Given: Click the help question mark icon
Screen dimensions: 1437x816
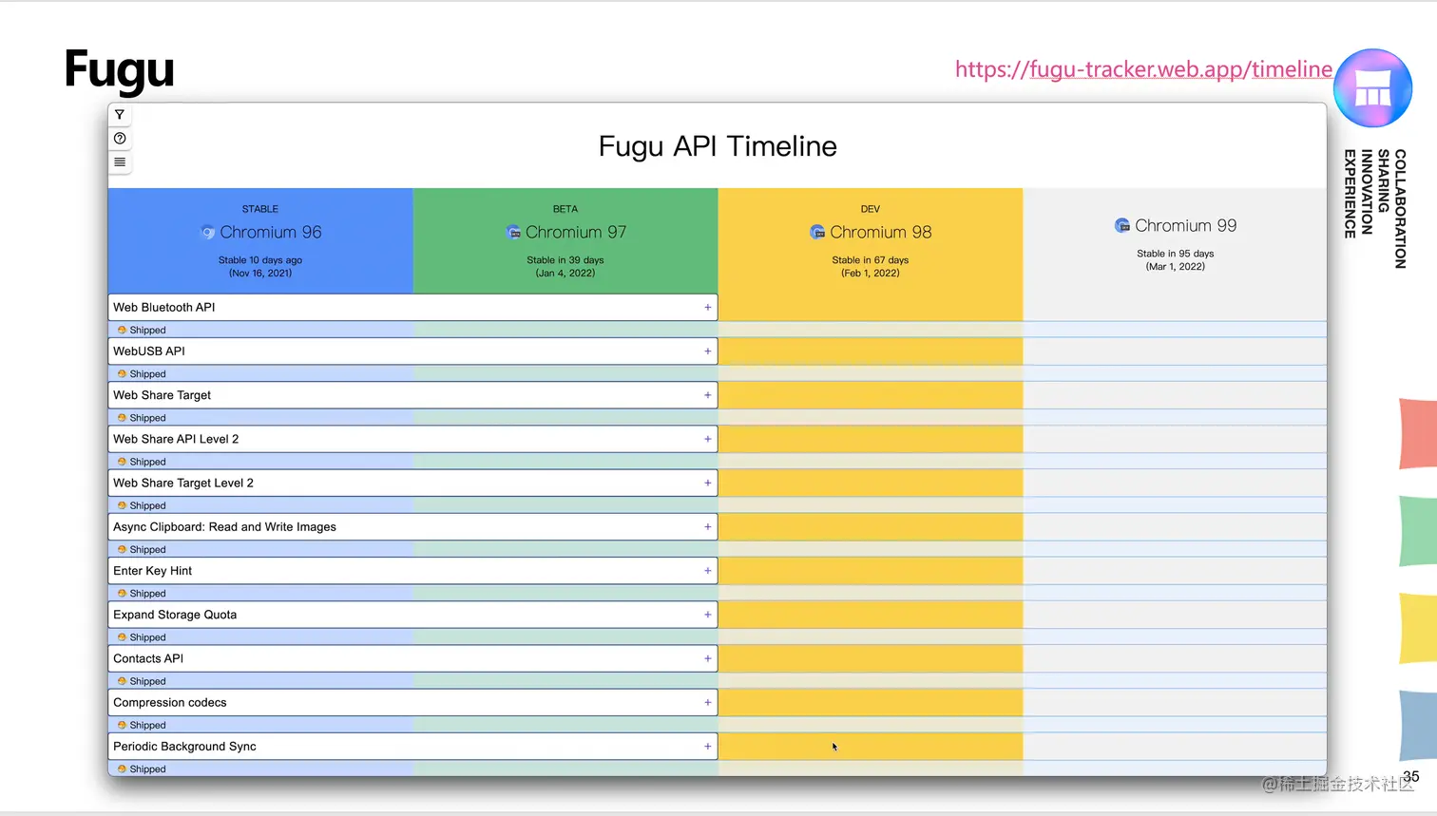Looking at the screenshot, I should (120, 139).
